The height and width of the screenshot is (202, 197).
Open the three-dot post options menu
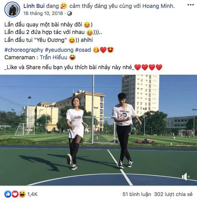pos(191,5)
